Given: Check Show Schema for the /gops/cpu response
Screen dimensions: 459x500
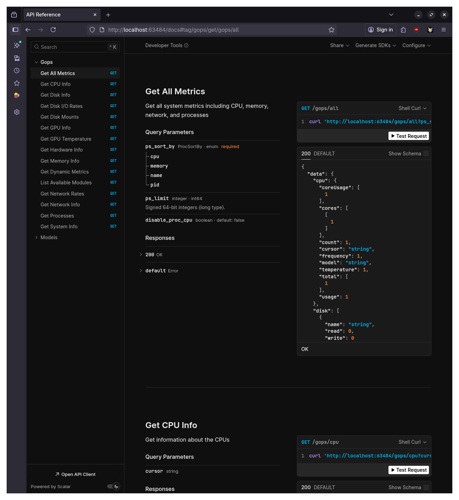Looking at the screenshot, I should [426, 487].
